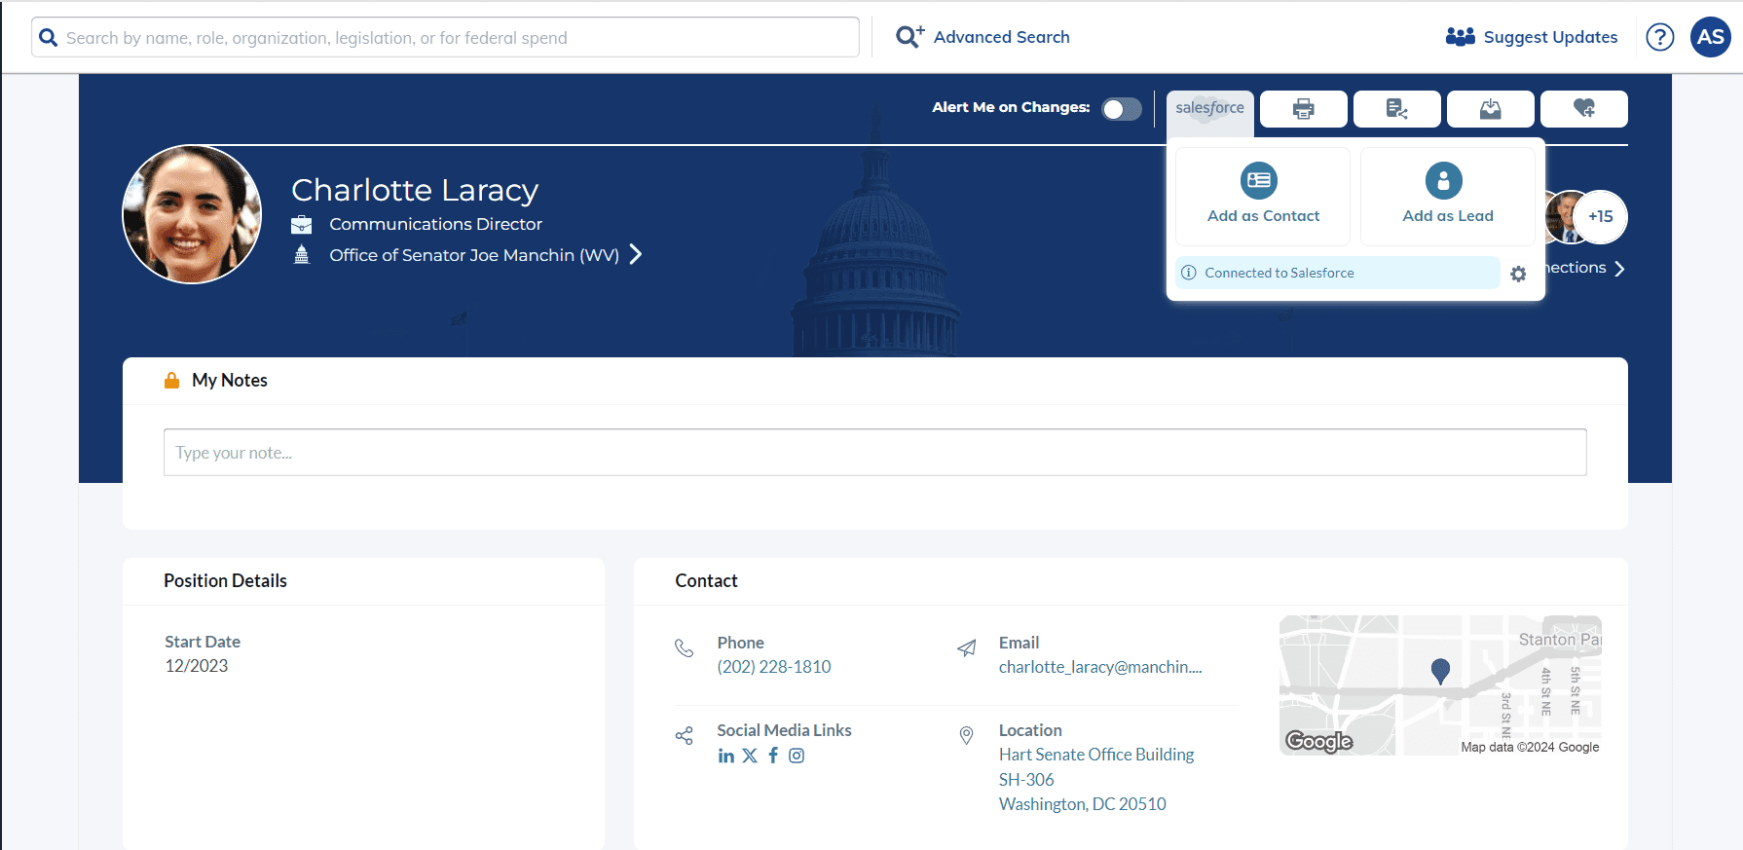Click the download to inbox icon
The image size is (1743, 850).
[1490, 109]
